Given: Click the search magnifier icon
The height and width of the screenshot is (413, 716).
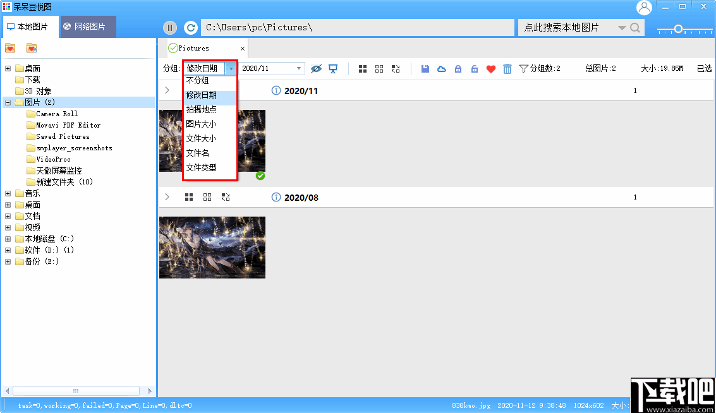Looking at the screenshot, I should [634, 28].
